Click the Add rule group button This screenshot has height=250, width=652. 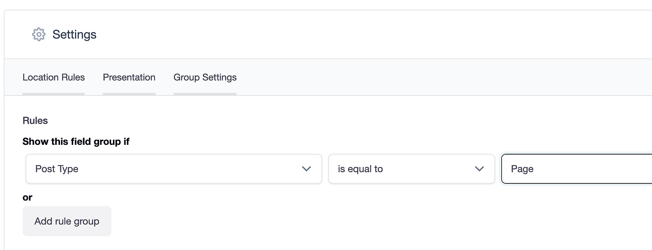coord(67,221)
